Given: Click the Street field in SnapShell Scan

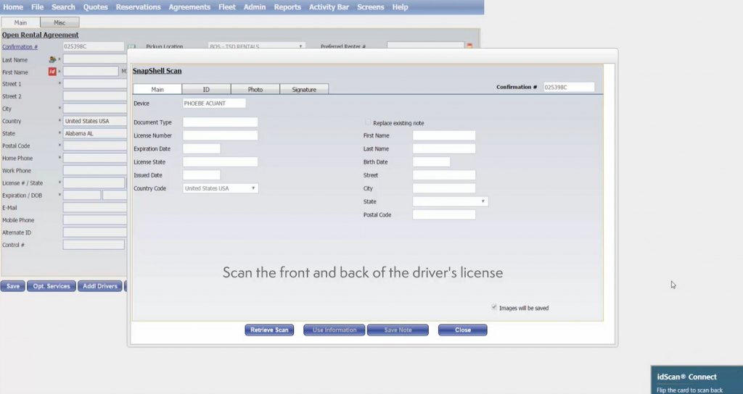Looking at the screenshot, I should click(x=444, y=175).
